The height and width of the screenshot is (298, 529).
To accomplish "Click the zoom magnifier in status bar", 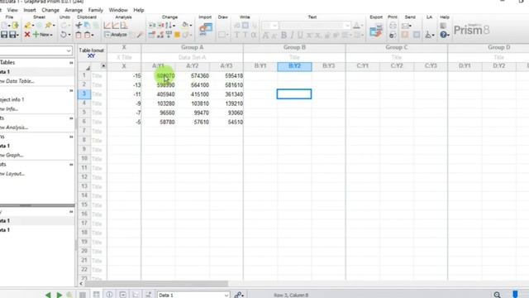I will tap(497, 295).
